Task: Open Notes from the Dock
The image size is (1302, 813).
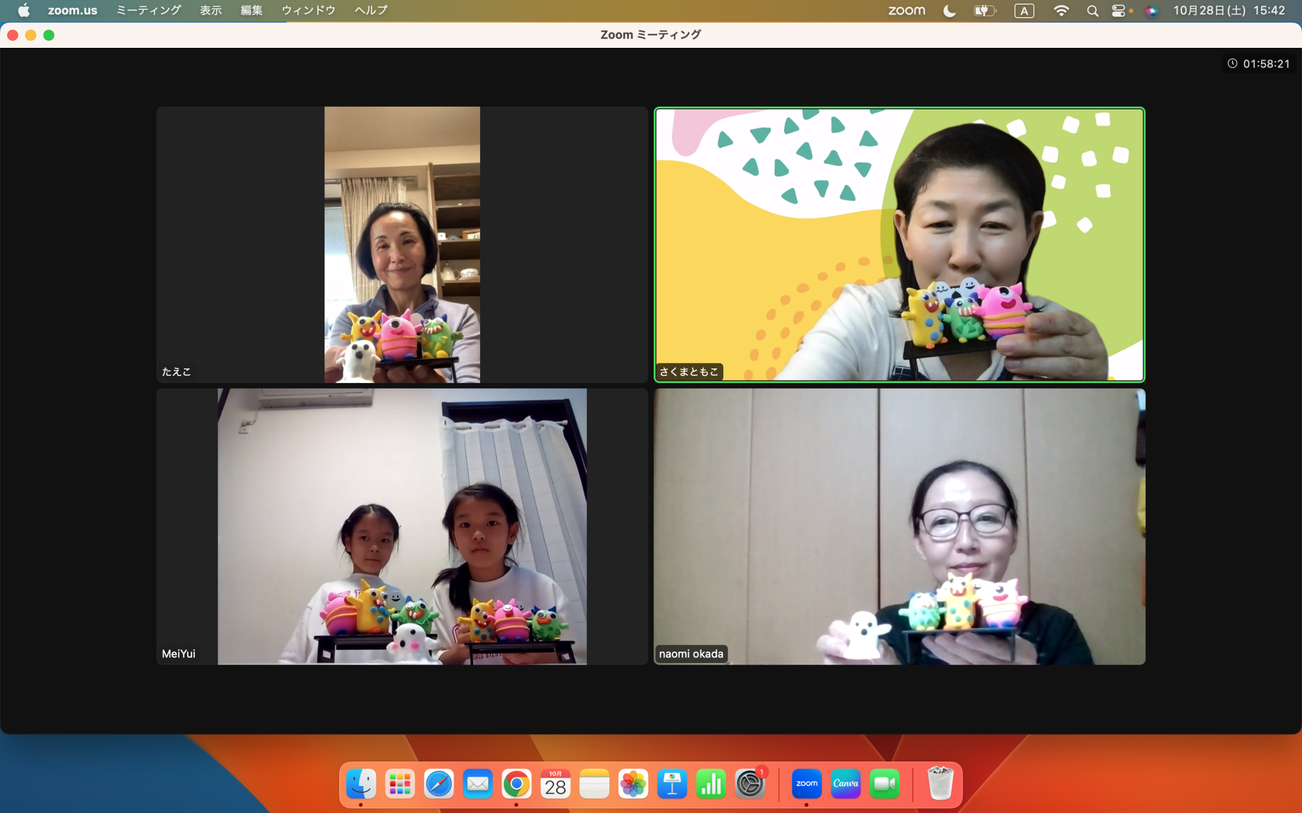Action: (x=595, y=784)
